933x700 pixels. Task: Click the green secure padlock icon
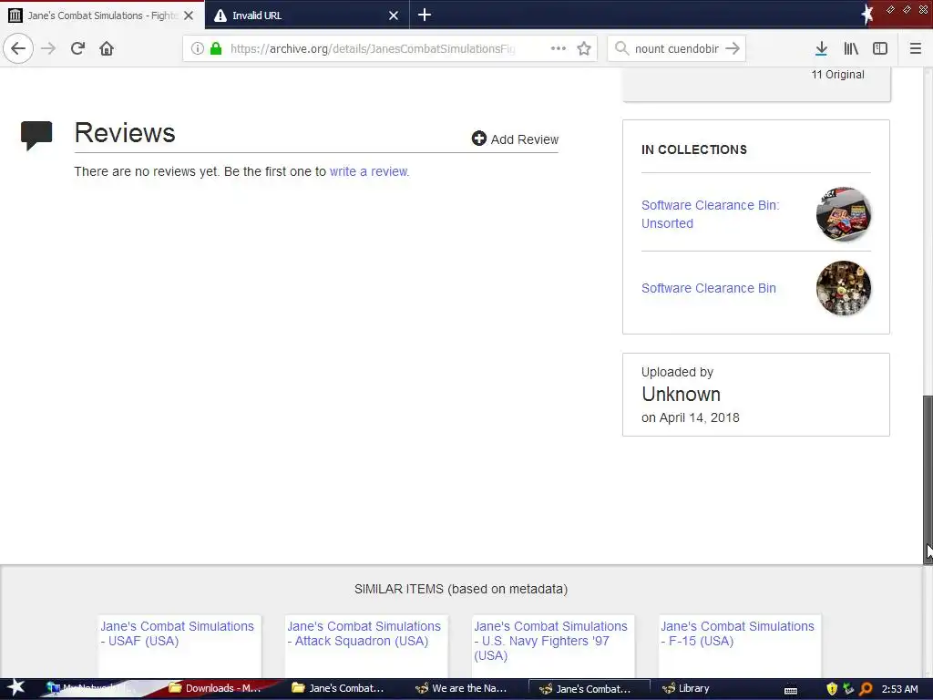pyautogui.click(x=216, y=48)
